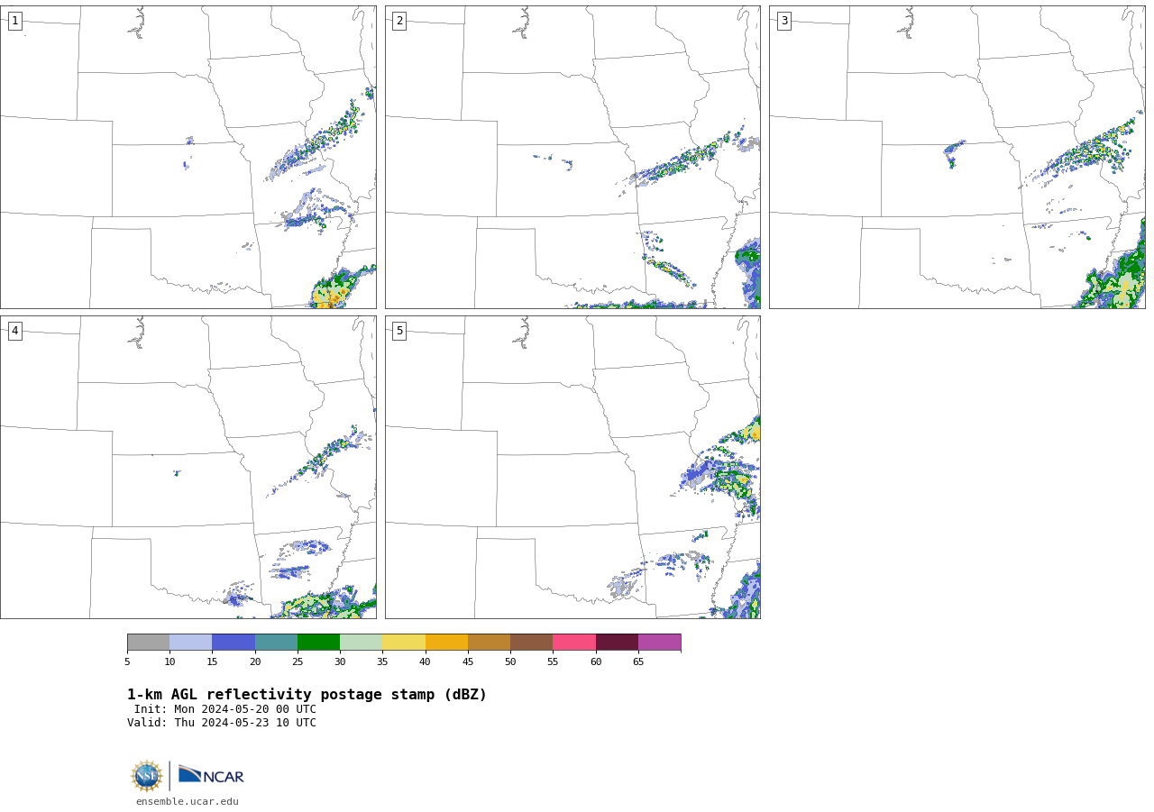Click the number label '4' on fourth panel

14,331
